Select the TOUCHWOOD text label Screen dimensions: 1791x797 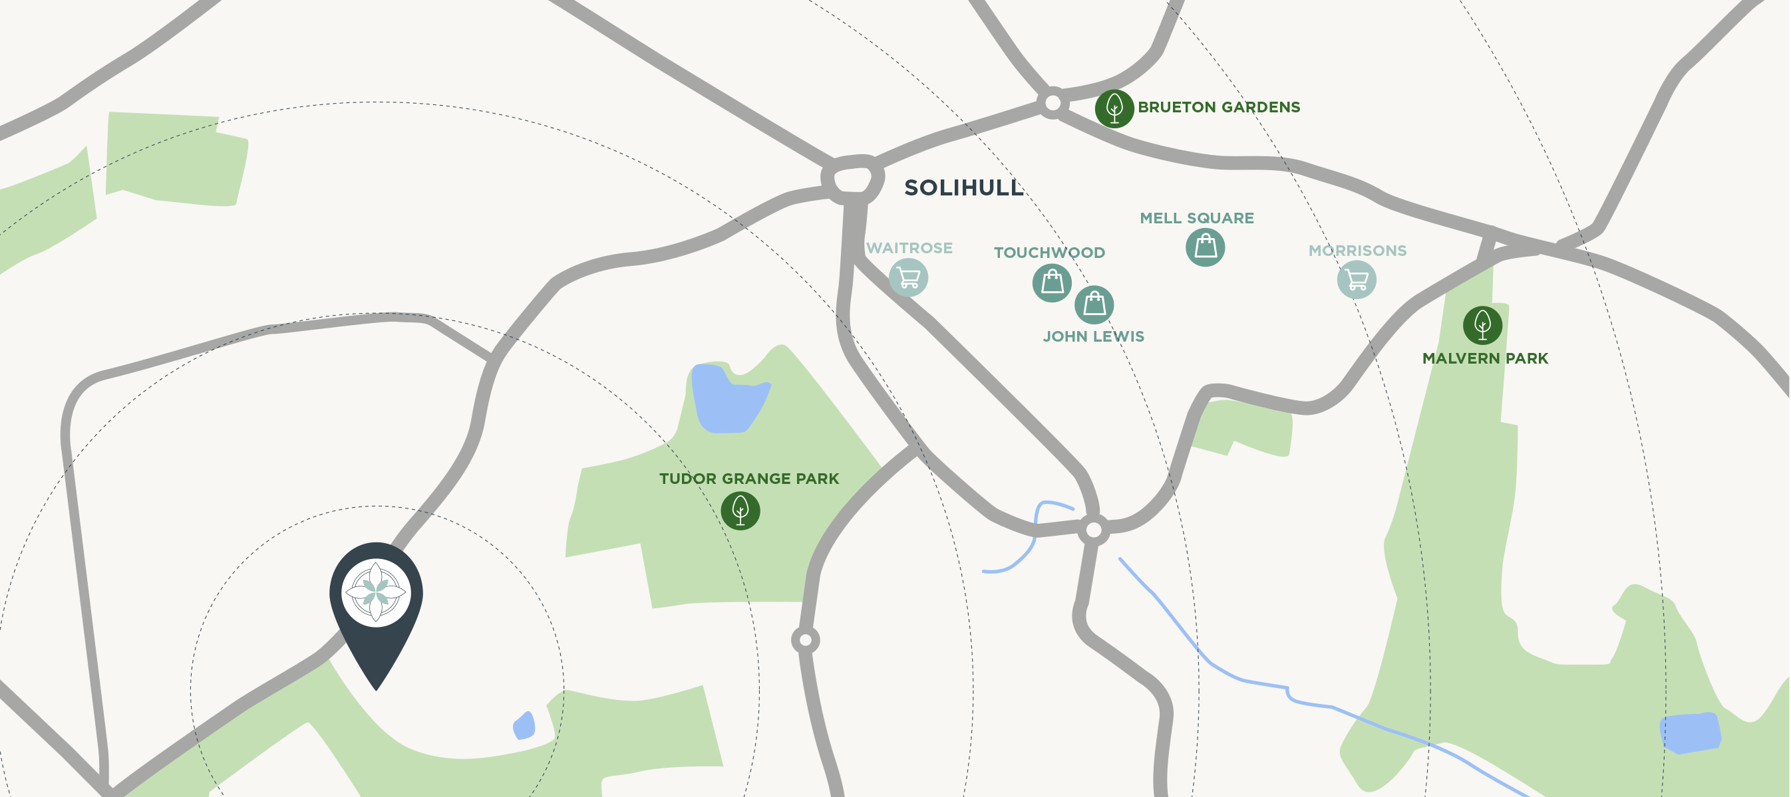[1049, 253]
